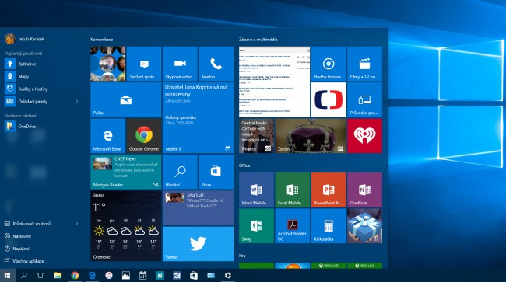Click the Zábava a multimédia group heading
This screenshot has width=506, height=282.
tap(258, 40)
